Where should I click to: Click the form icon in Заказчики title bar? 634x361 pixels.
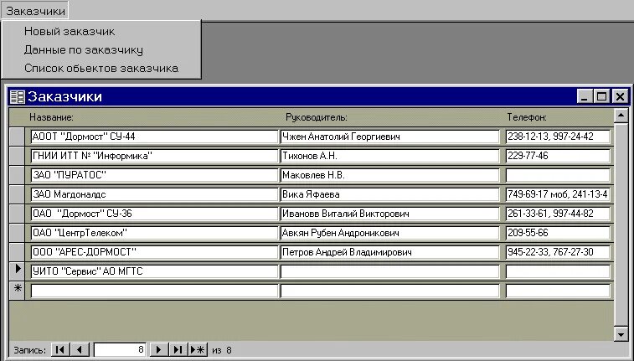pos(17,96)
